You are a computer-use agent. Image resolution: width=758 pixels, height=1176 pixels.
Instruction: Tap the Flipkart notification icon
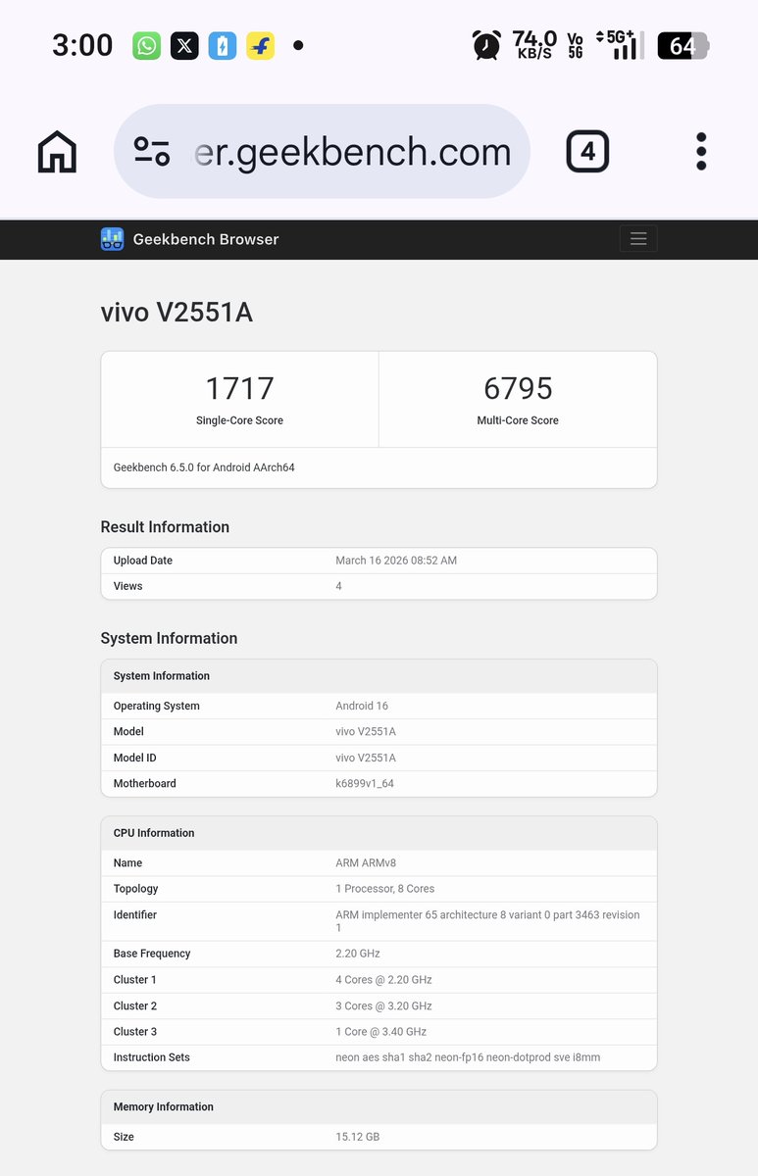(260, 46)
